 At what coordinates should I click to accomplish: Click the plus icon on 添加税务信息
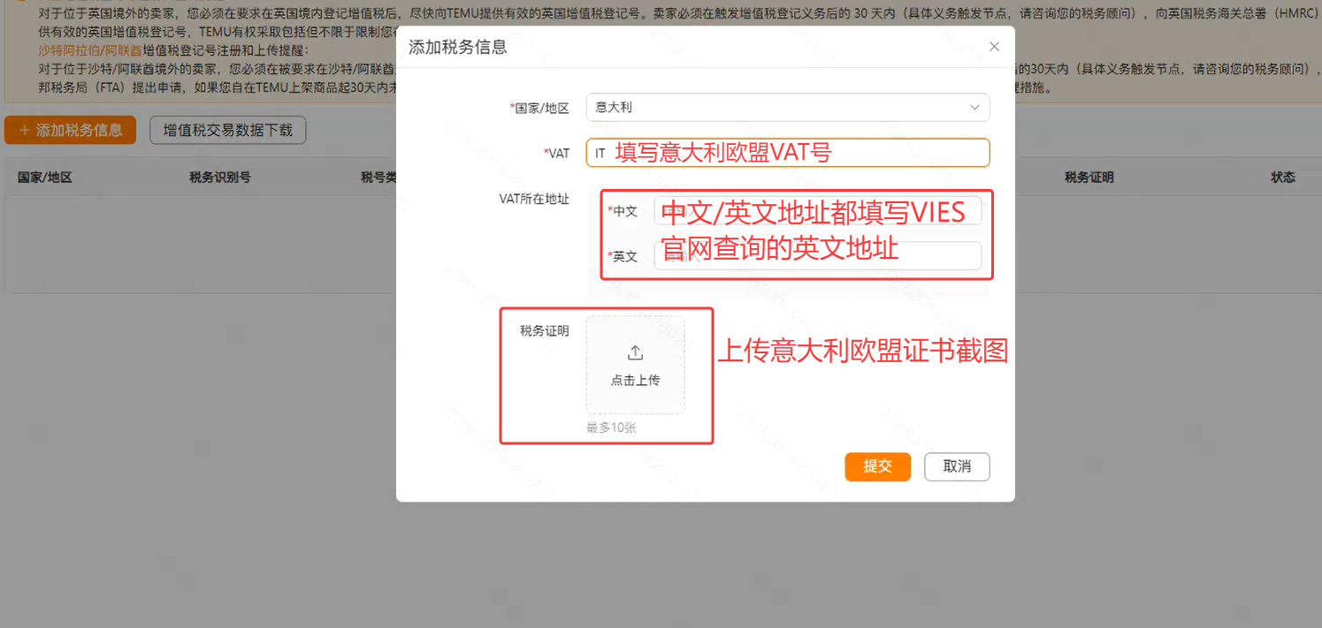[24, 130]
